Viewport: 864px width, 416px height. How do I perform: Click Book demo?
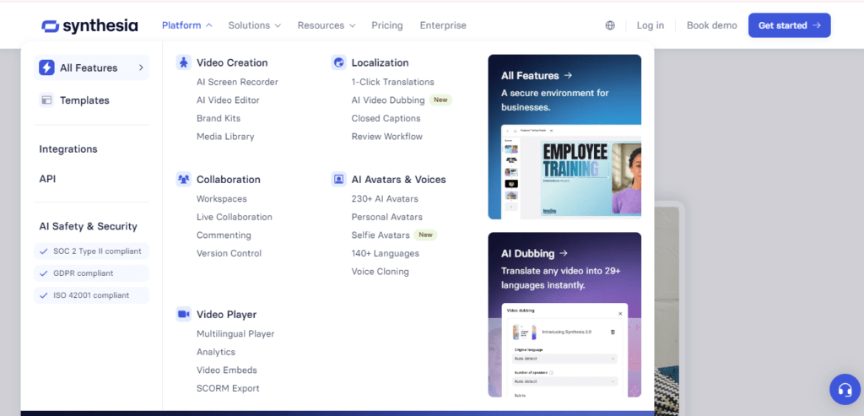point(712,25)
